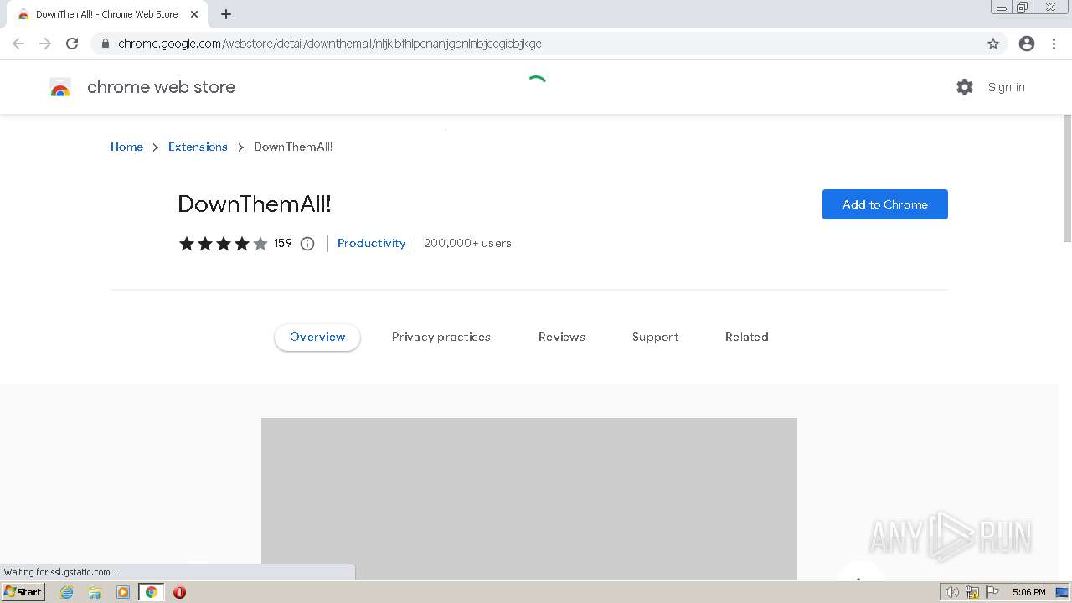Click the padlock site info icon
Screen dimensions: 1072x603
click(x=105, y=44)
